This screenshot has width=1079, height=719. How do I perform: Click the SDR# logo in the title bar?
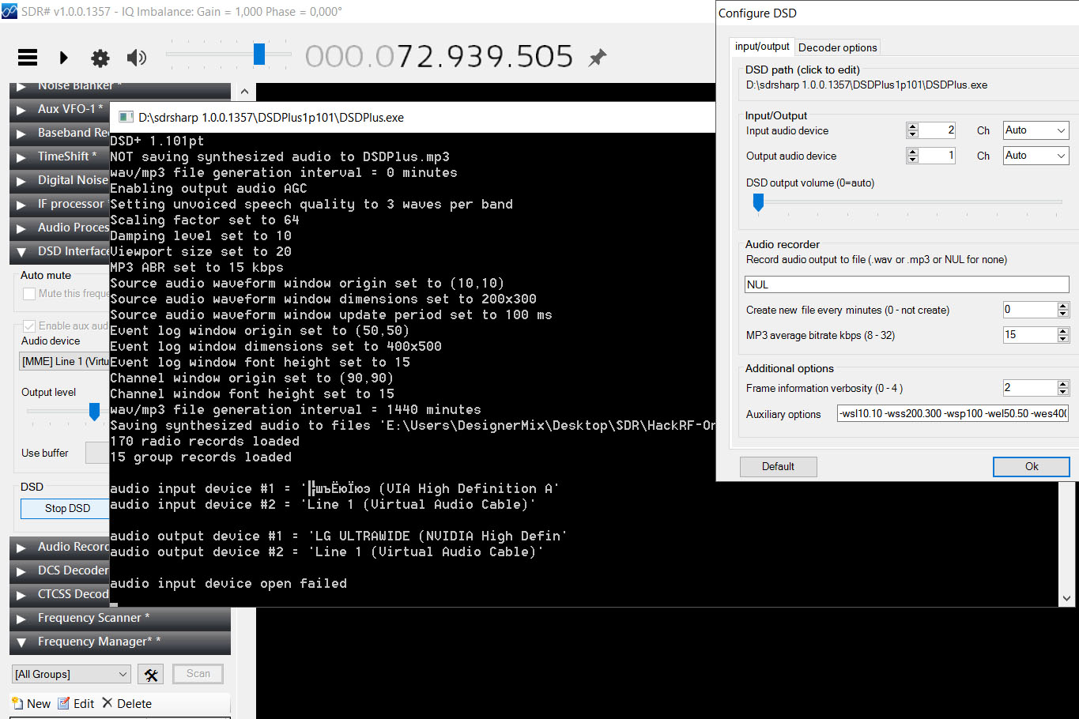9,11
